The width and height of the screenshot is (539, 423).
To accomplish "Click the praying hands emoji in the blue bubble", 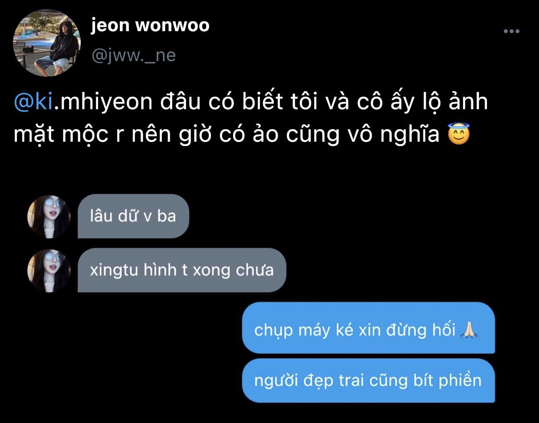I will tap(470, 330).
